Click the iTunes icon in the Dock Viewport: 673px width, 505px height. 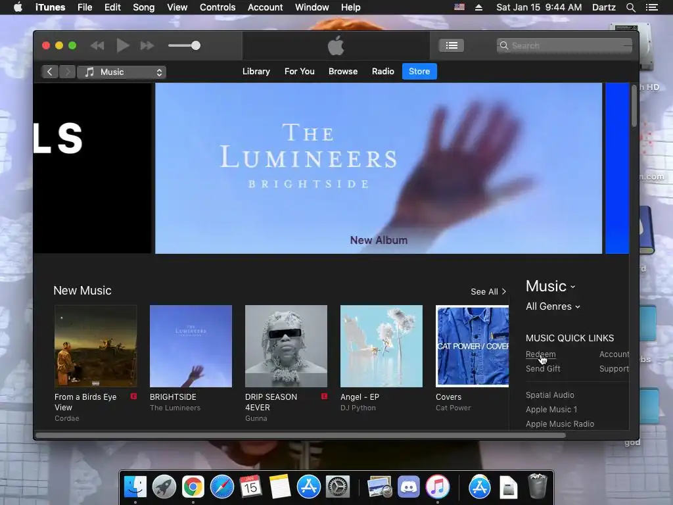coord(437,487)
